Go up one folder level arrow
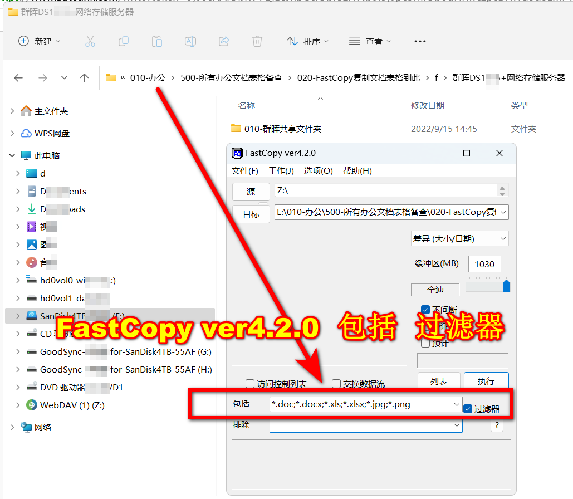573x499 pixels. pyautogui.click(x=85, y=77)
